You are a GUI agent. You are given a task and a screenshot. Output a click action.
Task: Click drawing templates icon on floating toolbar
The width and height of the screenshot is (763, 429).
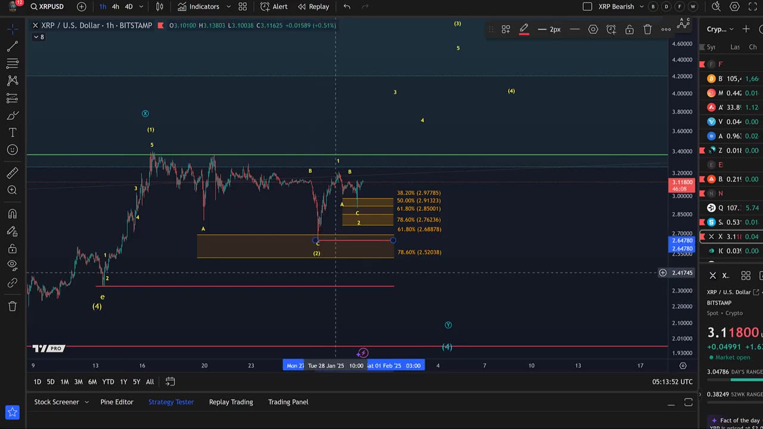505,29
